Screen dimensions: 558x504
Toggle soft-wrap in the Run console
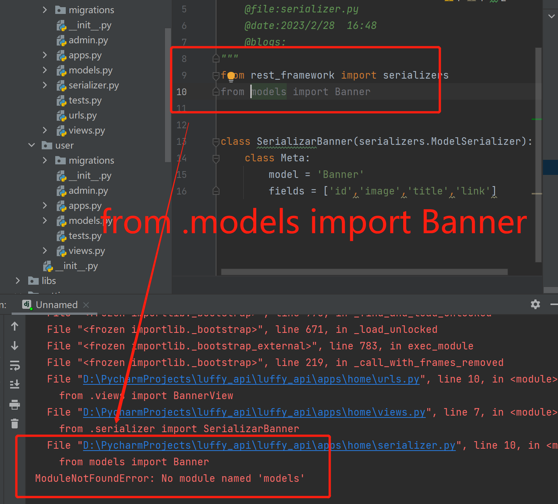tap(15, 365)
